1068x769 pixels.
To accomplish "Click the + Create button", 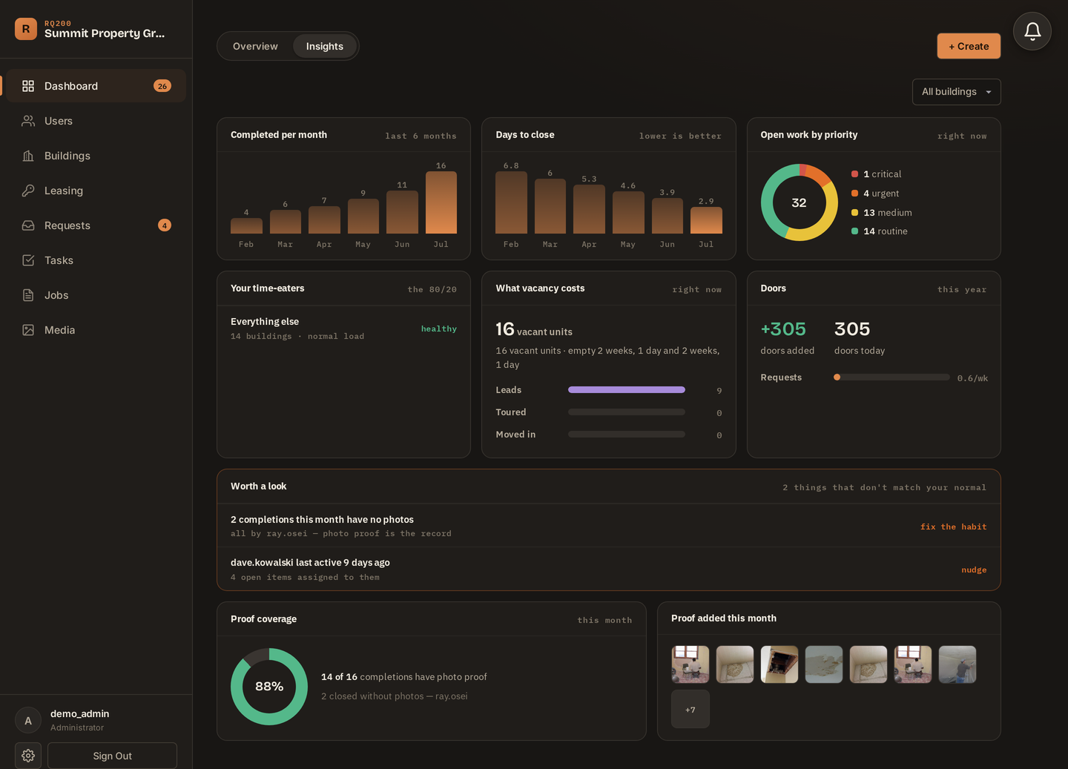I will tap(969, 46).
